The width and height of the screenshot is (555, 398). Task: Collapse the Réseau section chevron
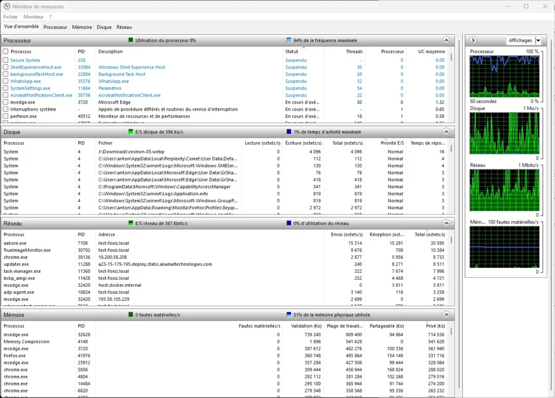[x=447, y=223]
